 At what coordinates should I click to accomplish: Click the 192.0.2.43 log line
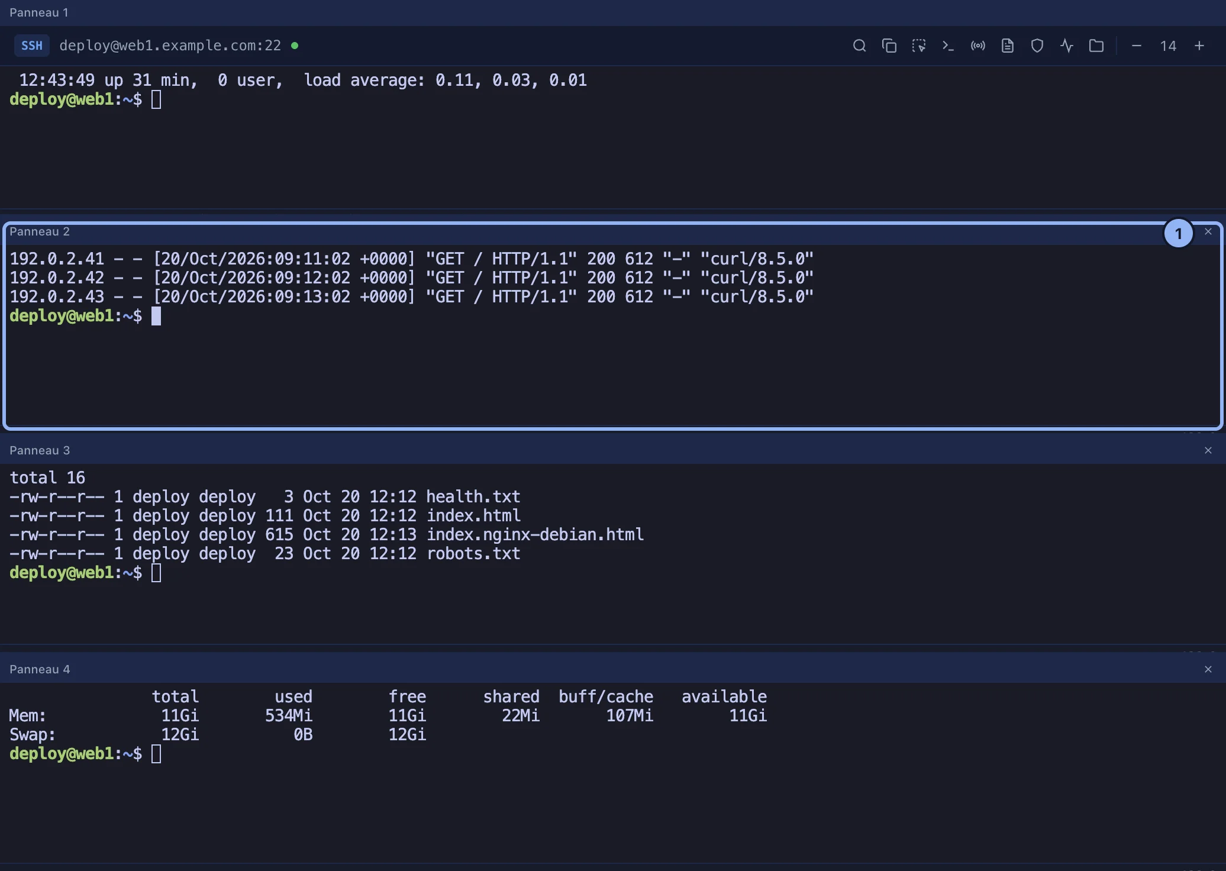[x=412, y=296]
